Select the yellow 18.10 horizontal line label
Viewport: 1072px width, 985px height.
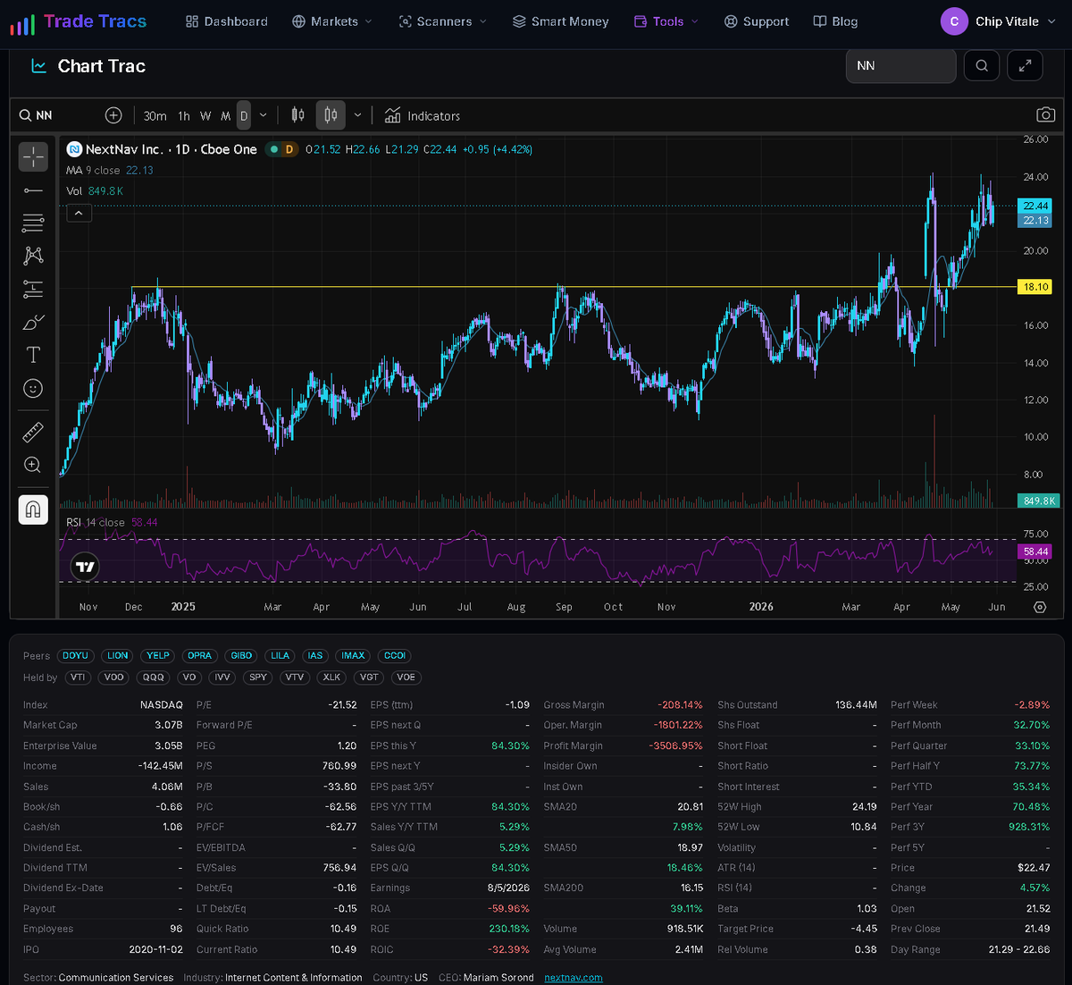1035,287
